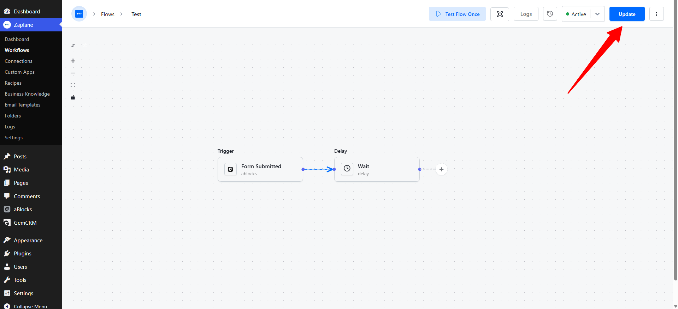Click the Zaplane logo icon in header
The width and height of the screenshot is (678, 309).
[x=79, y=14]
